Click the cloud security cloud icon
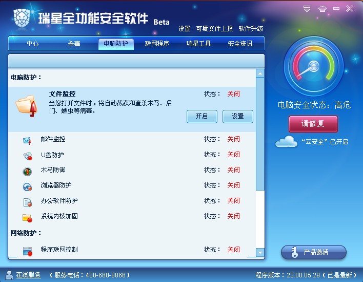 (x=287, y=141)
